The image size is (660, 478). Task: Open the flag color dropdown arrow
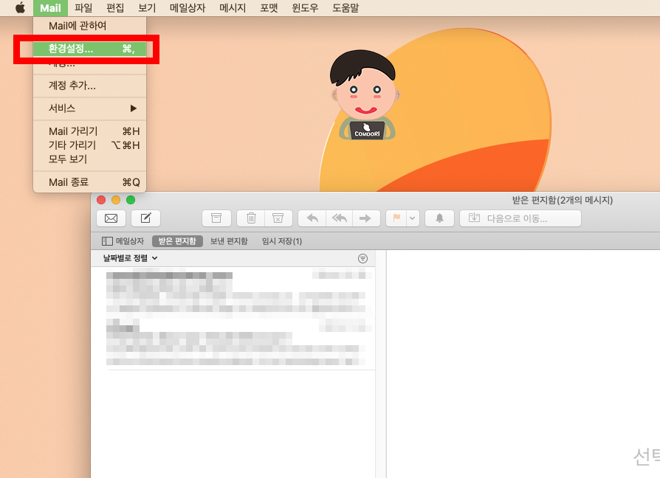413,218
